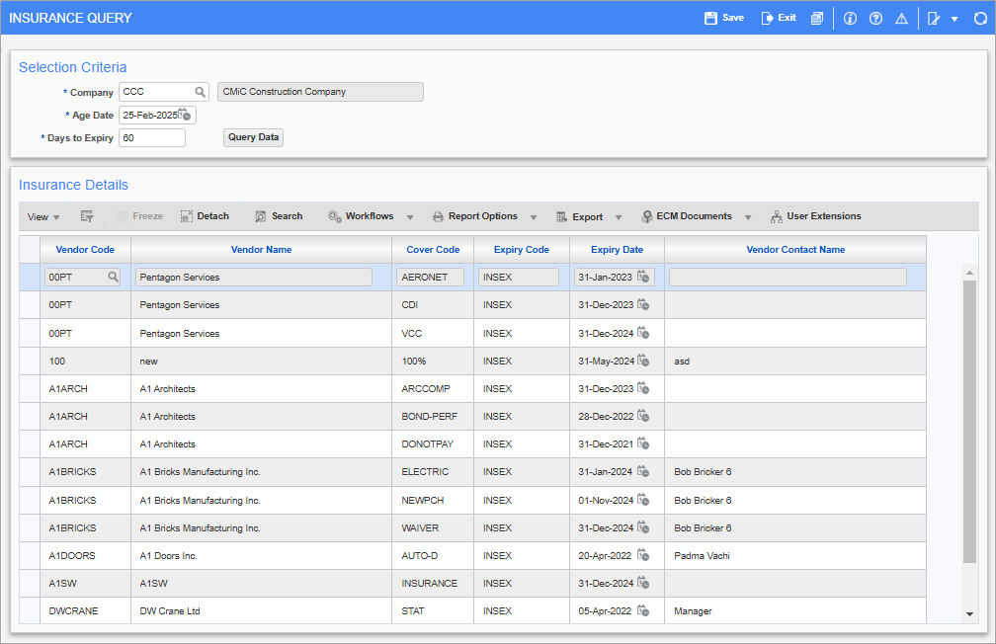Click the DONOTPAY cover code cell

coord(433,443)
